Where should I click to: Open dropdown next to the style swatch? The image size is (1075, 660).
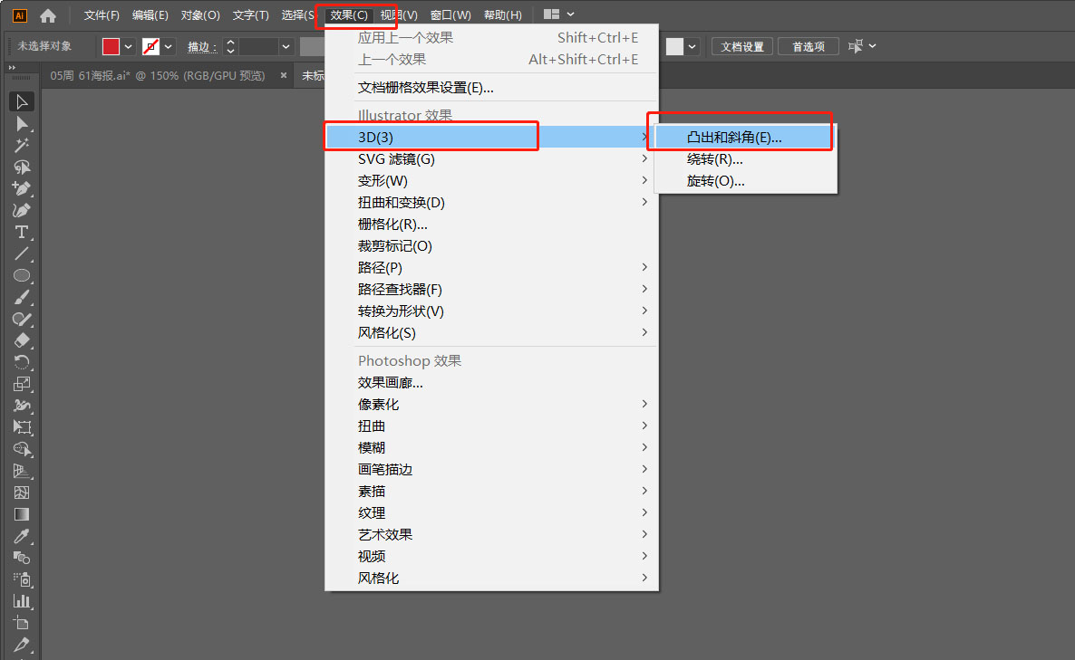point(692,46)
